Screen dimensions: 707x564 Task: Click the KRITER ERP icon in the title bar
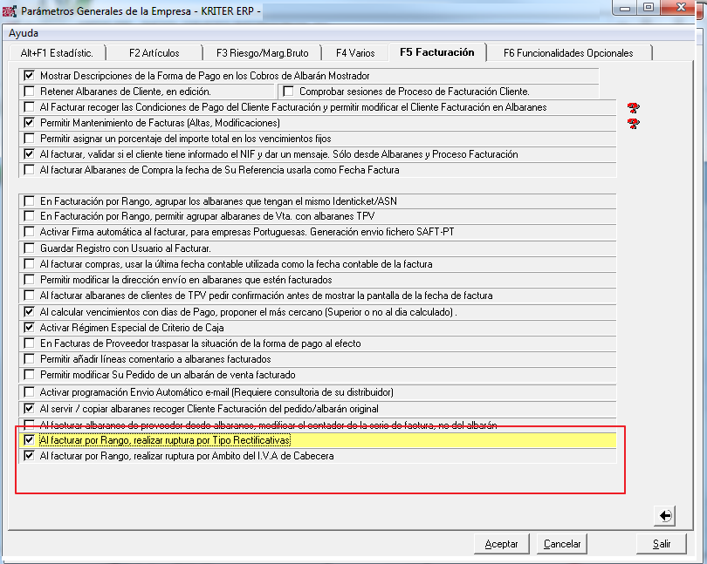[10, 9]
